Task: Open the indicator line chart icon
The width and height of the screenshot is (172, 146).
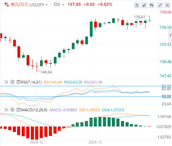Action: (x=137, y=5)
